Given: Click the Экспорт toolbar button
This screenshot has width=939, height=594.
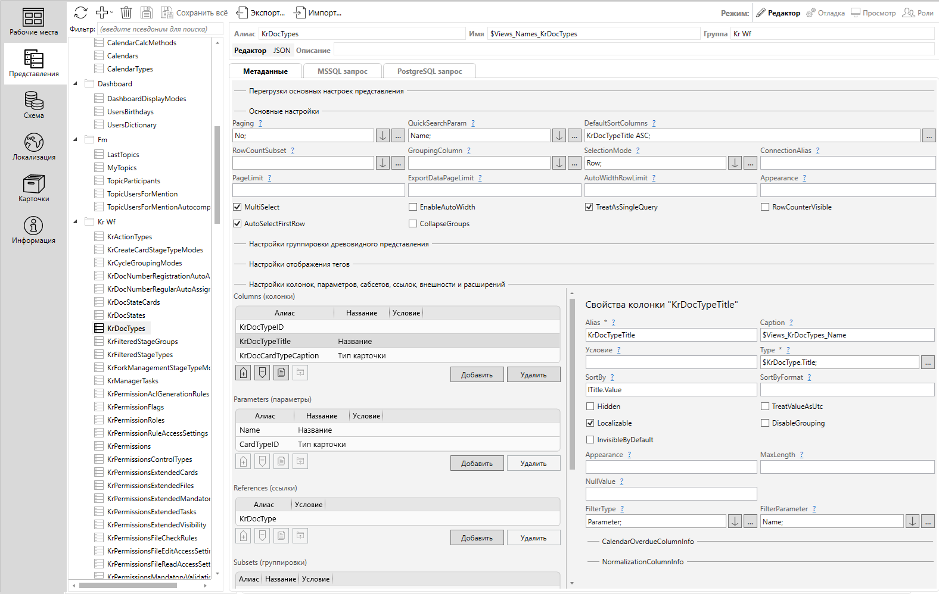Looking at the screenshot, I should 260,12.
